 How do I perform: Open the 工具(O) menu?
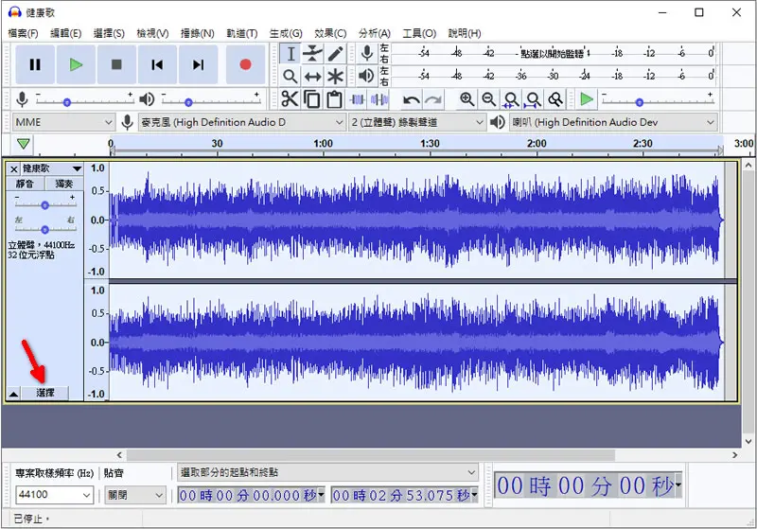tap(419, 33)
